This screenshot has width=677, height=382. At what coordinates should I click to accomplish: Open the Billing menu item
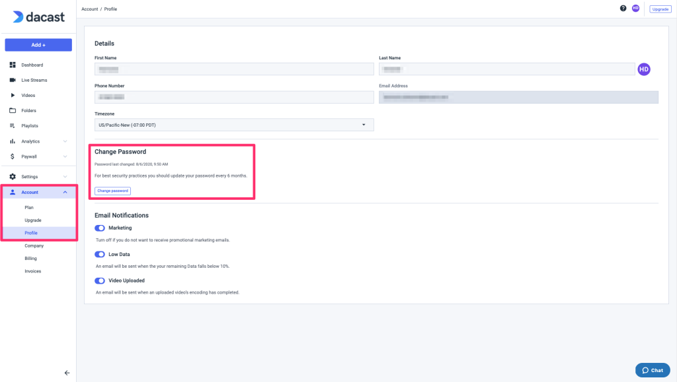click(31, 259)
